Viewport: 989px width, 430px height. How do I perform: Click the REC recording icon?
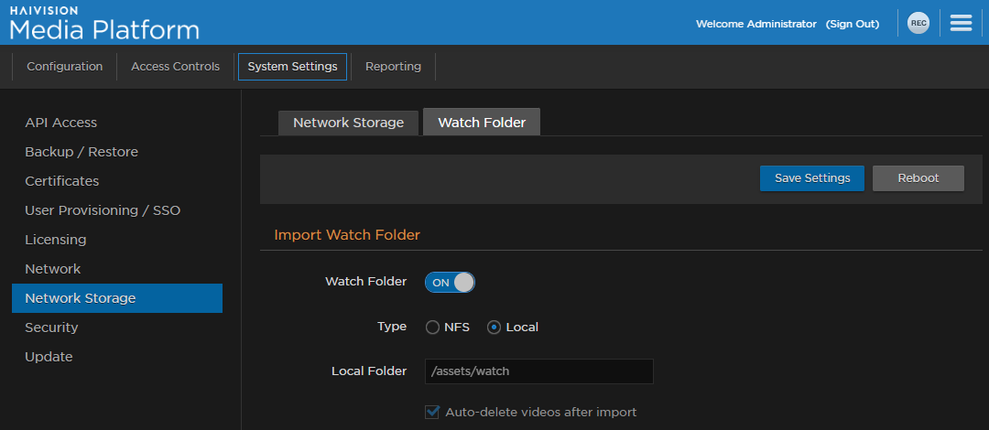click(x=918, y=24)
